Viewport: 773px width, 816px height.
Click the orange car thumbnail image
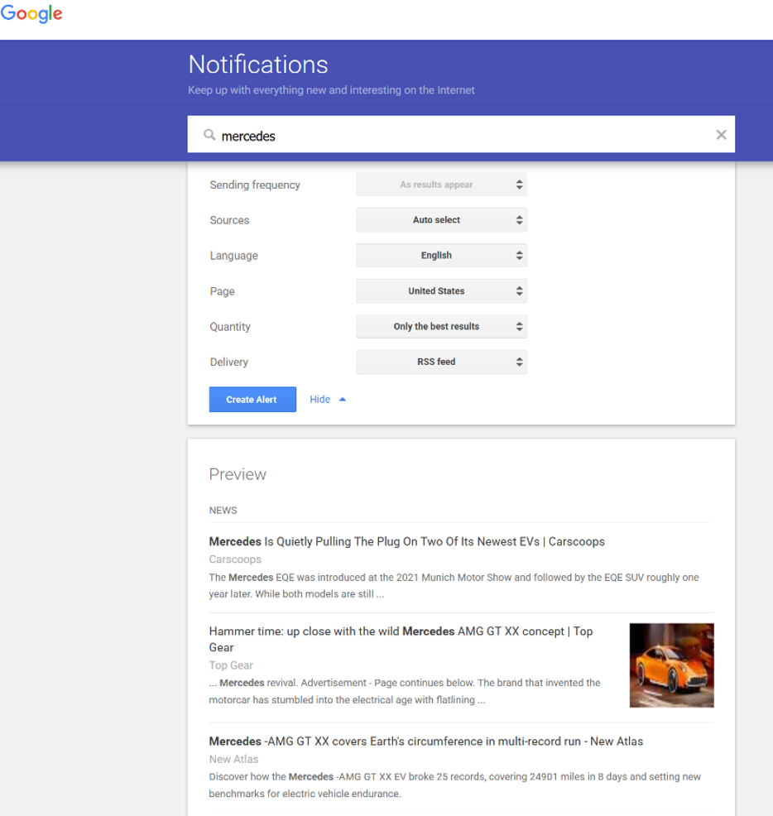(671, 665)
